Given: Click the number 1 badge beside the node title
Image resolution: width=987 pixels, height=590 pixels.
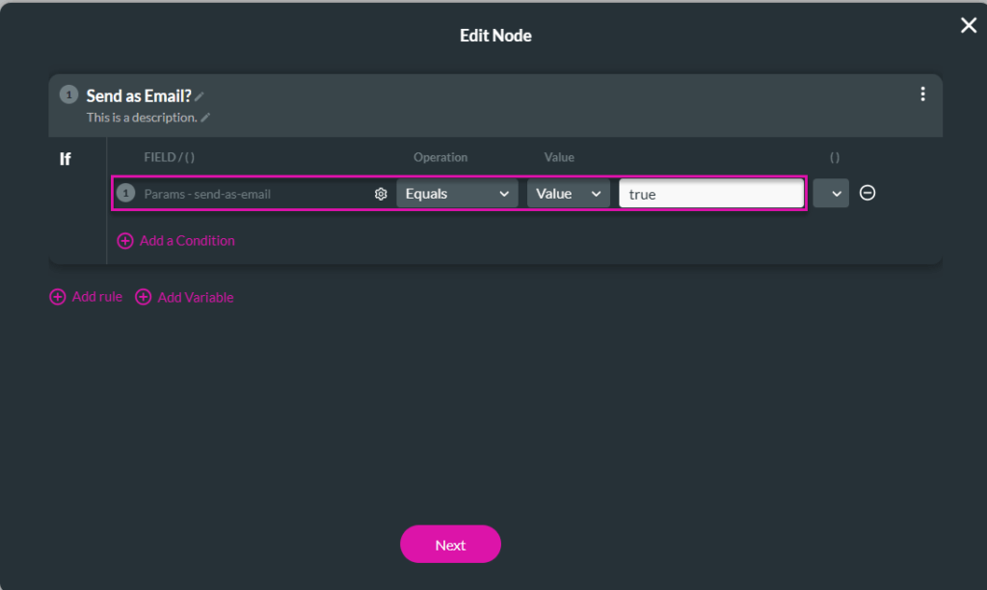Looking at the screenshot, I should [x=68, y=94].
